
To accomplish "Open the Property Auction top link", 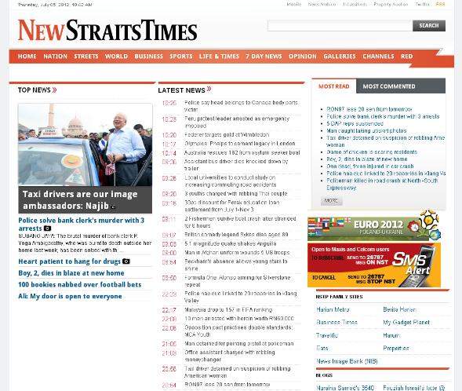I will (391, 5).
